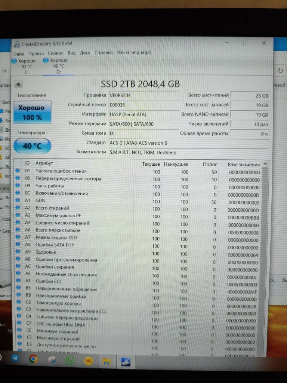Open 1C application from the taskbar
Image resolution: width=287 pixels, height=383 pixels.
[88, 361]
